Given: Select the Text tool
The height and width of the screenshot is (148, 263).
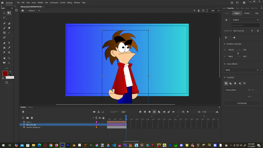Looking at the screenshot, I should [x=9, y=43].
